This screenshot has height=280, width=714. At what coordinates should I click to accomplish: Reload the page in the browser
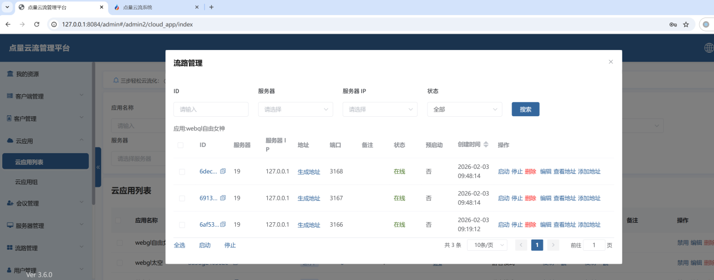37,25
